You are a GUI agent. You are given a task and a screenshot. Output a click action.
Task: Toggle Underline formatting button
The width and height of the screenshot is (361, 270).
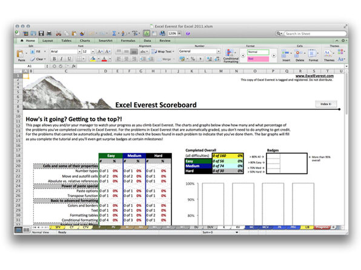coord(69,59)
